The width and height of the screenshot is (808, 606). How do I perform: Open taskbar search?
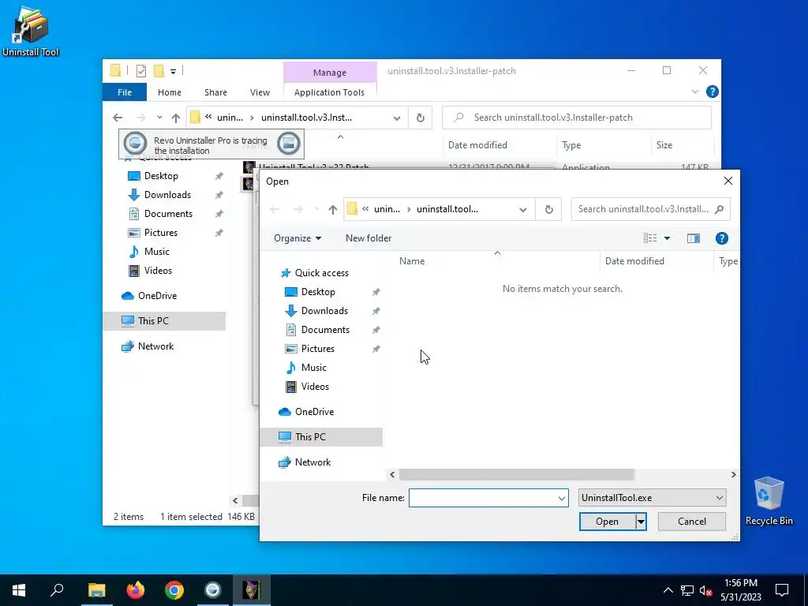click(57, 590)
